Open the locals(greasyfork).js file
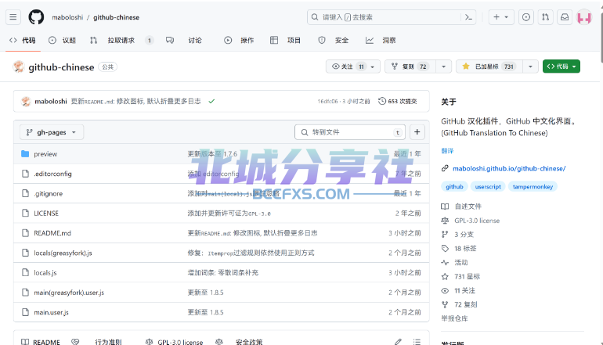 point(63,253)
